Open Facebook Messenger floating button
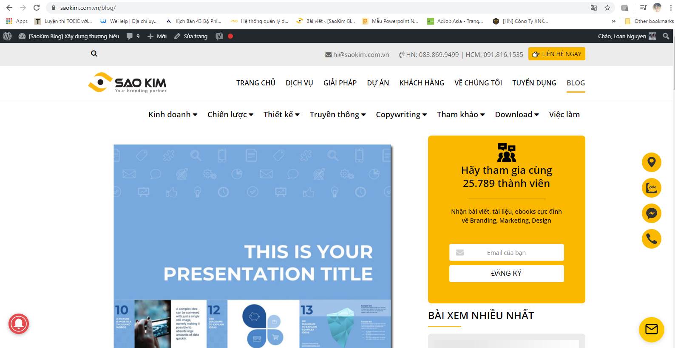This screenshot has height=348, width=675. pos(651,213)
